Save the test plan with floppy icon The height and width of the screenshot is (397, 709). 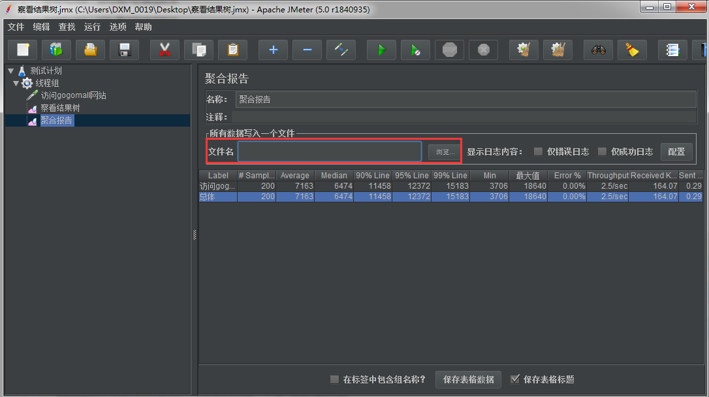coord(124,50)
